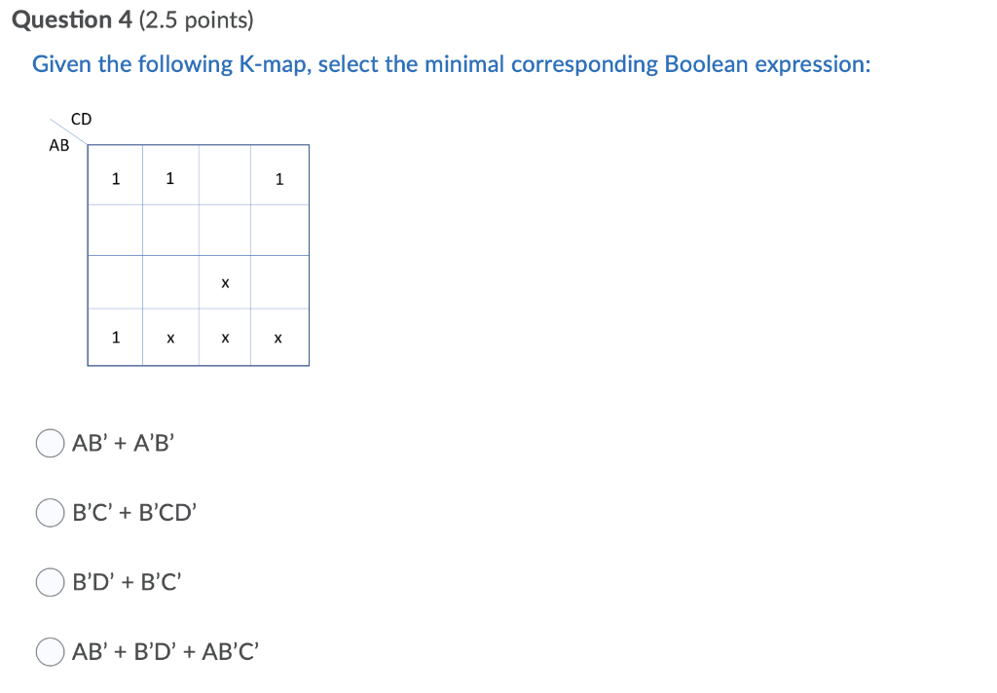
Task: Select the B'C' + B'CD' answer option
Action: tap(50, 512)
